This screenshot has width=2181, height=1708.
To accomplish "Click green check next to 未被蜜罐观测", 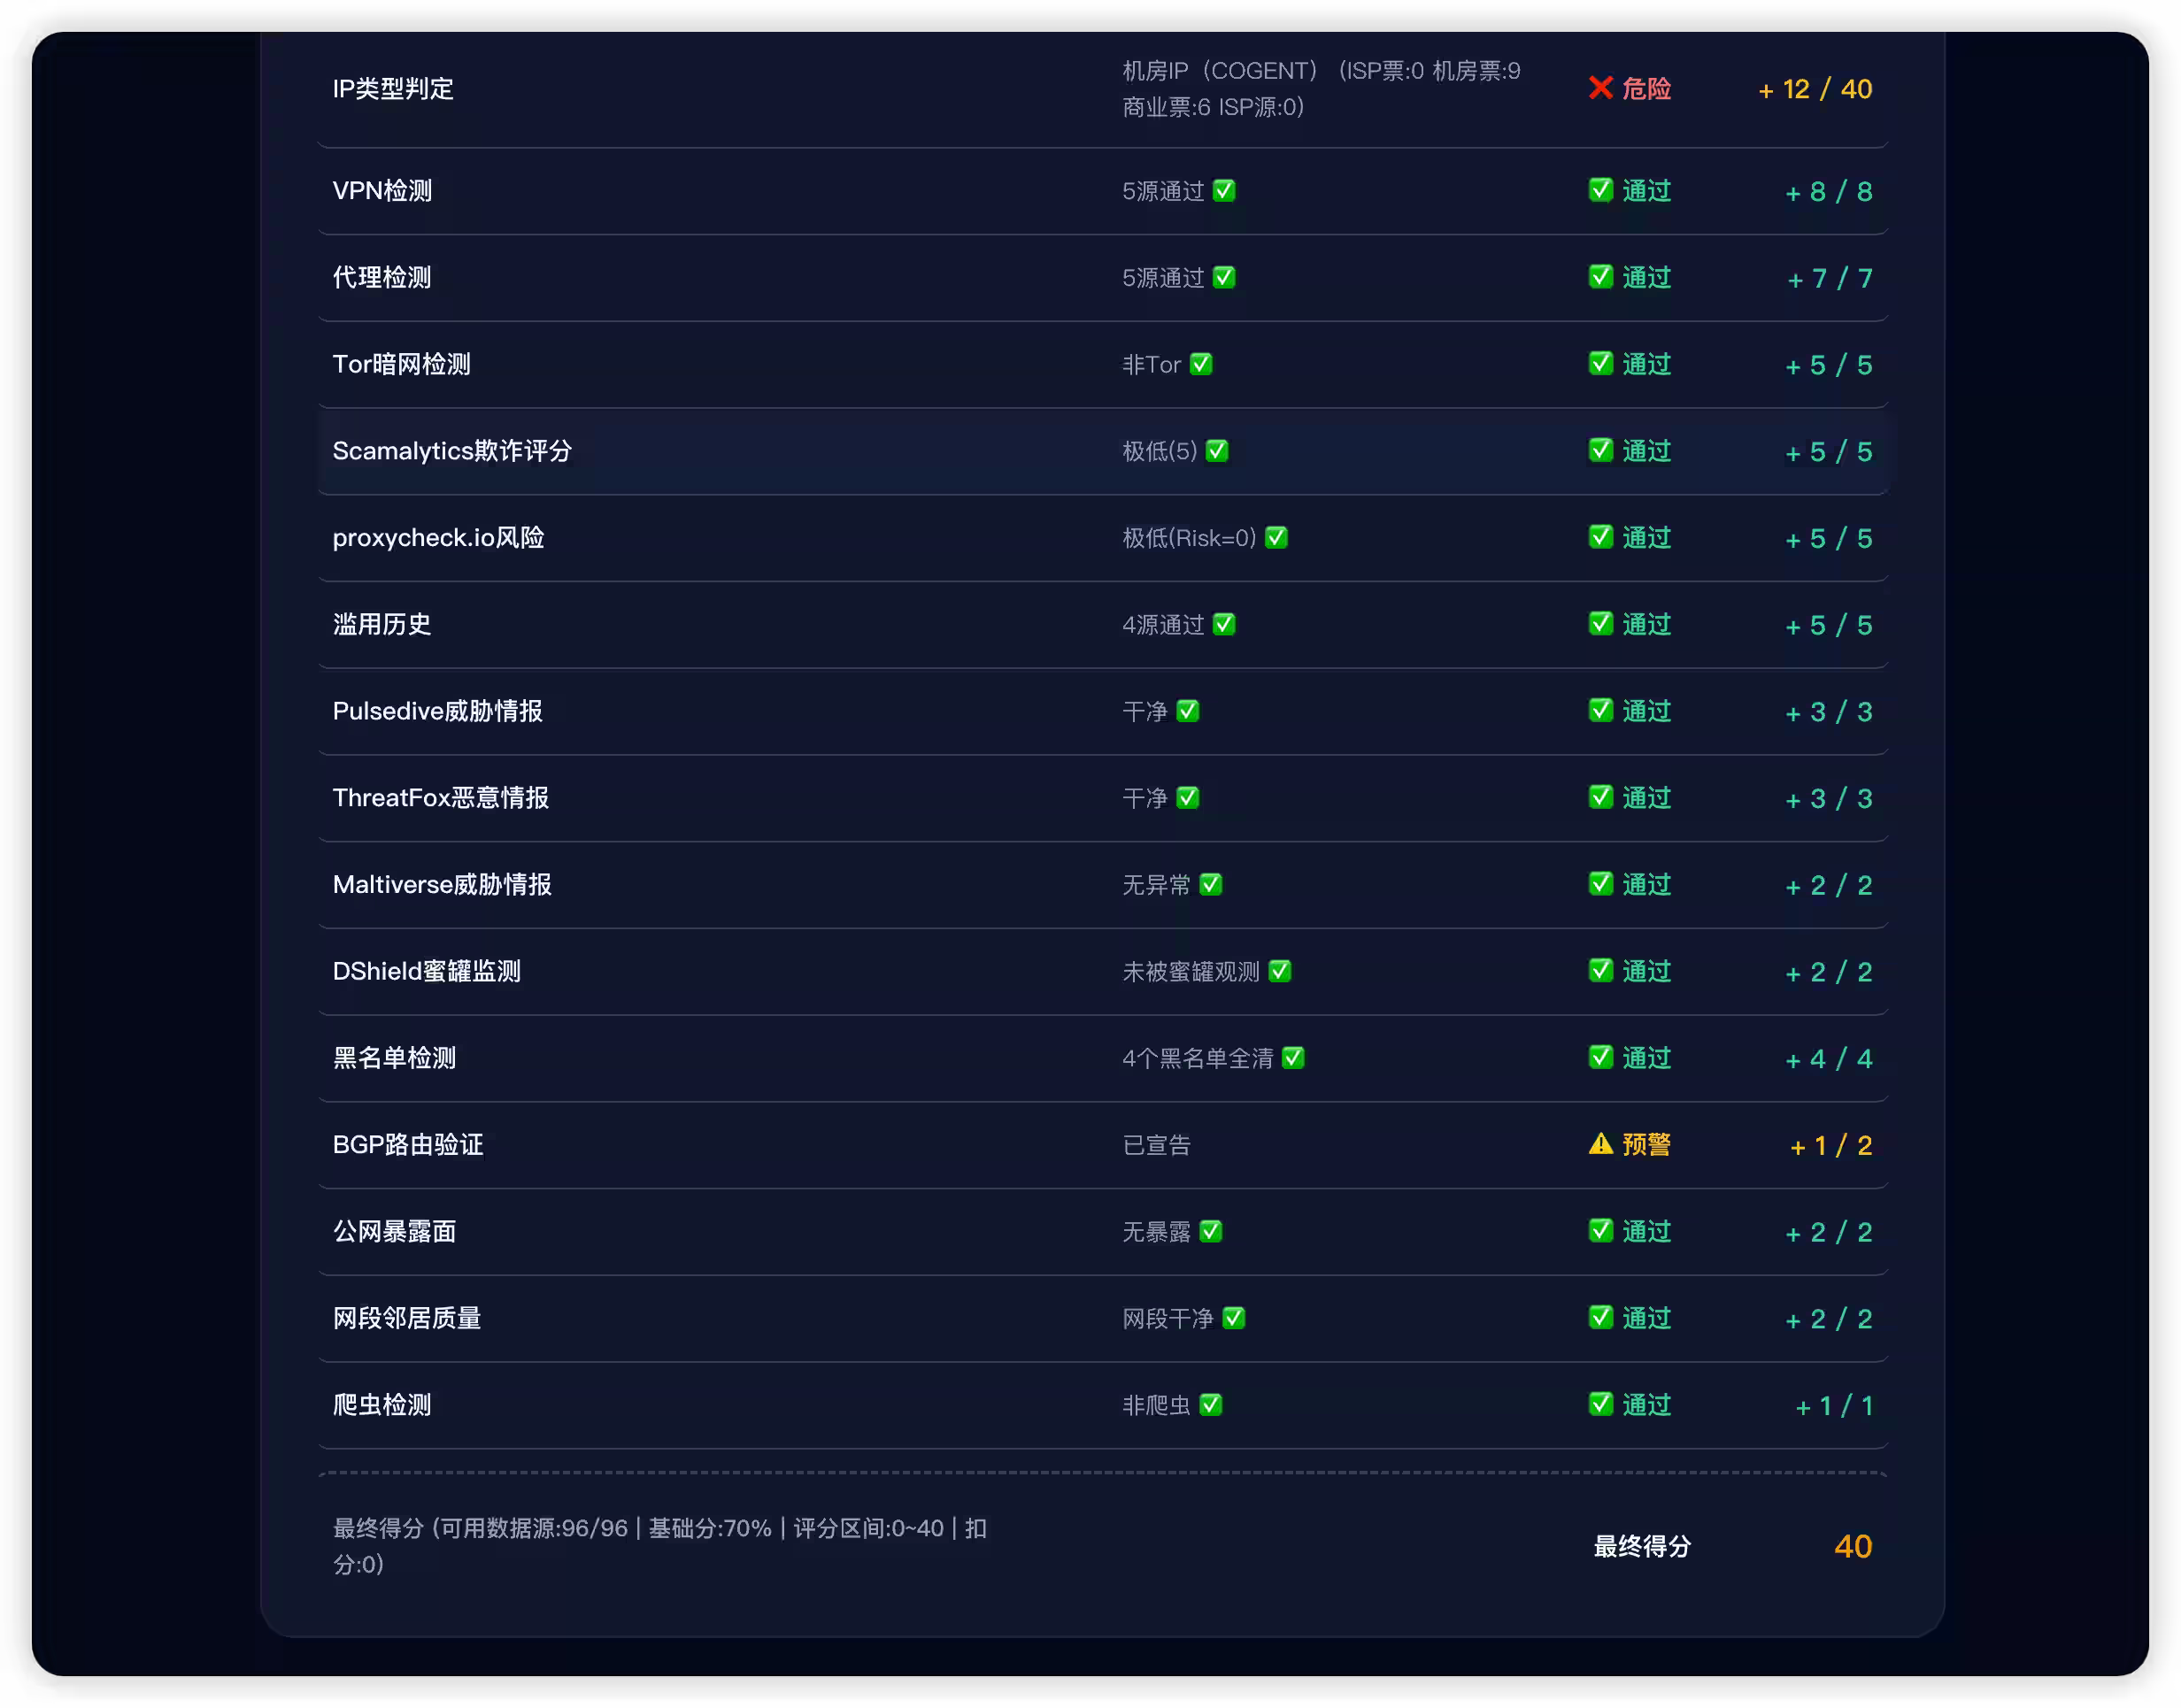I will point(1279,970).
